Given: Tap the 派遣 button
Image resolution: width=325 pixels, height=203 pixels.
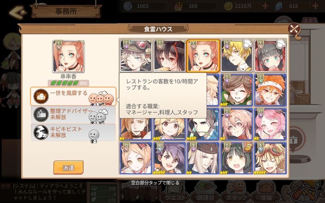Looking at the screenshot, I should tap(68, 167).
